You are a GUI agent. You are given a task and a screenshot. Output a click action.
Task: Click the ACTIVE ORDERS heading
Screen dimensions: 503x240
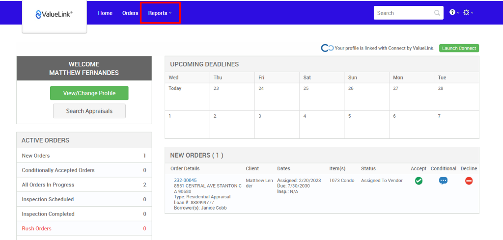click(45, 140)
